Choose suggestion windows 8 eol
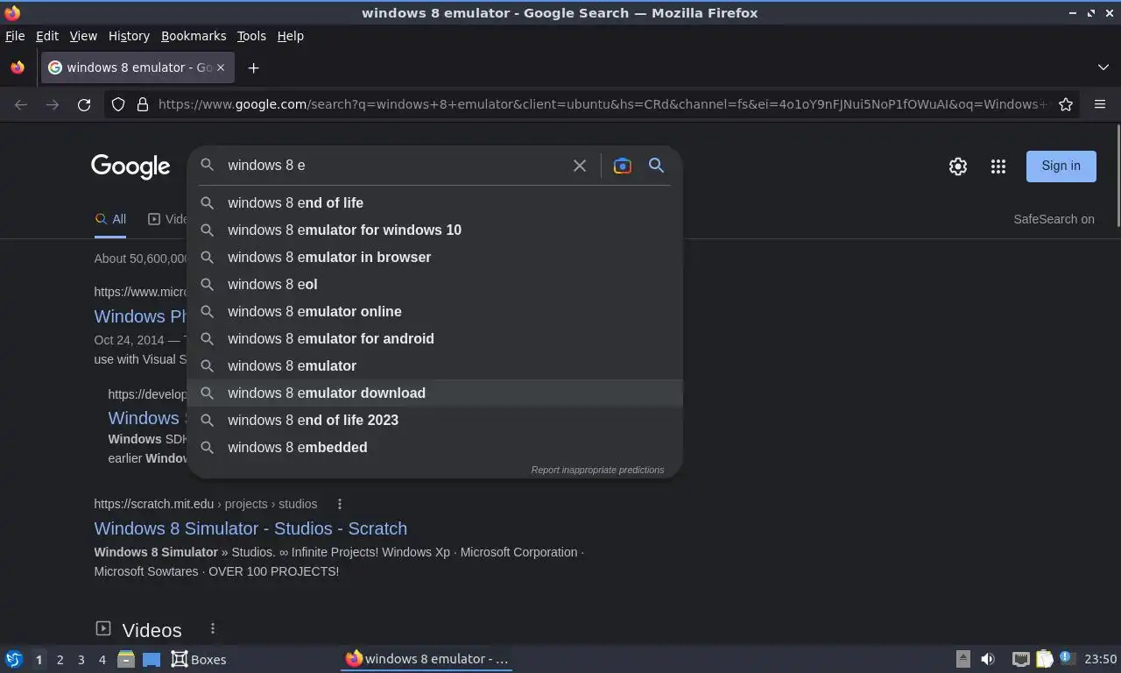This screenshot has width=1121, height=673. point(435,284)
